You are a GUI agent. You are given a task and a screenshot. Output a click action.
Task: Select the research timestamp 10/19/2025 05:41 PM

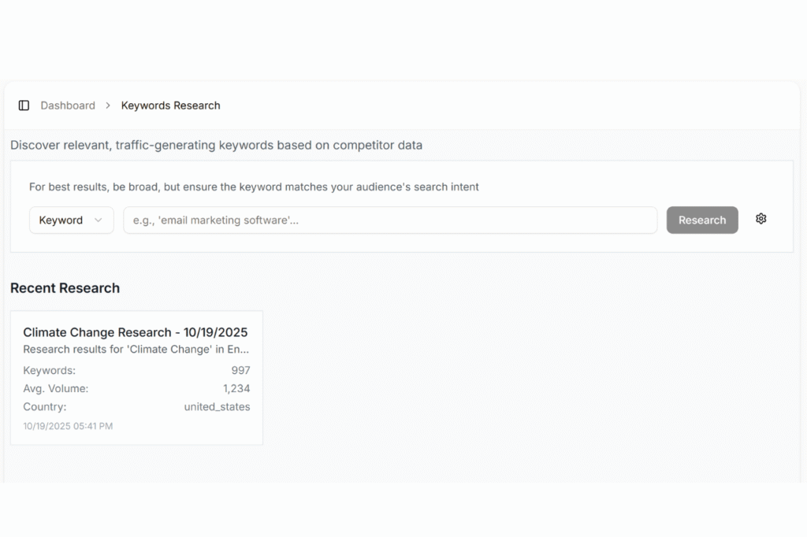tap(67, 425)
